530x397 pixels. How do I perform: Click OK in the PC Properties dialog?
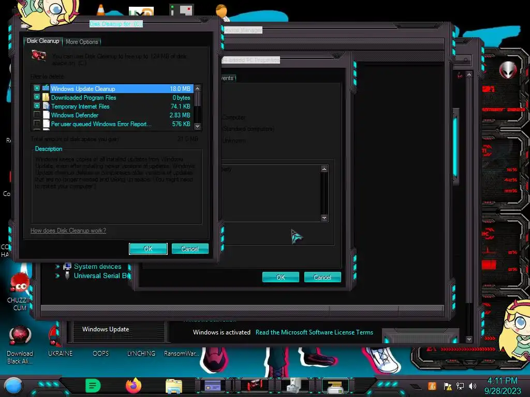[x=281, y=277]
